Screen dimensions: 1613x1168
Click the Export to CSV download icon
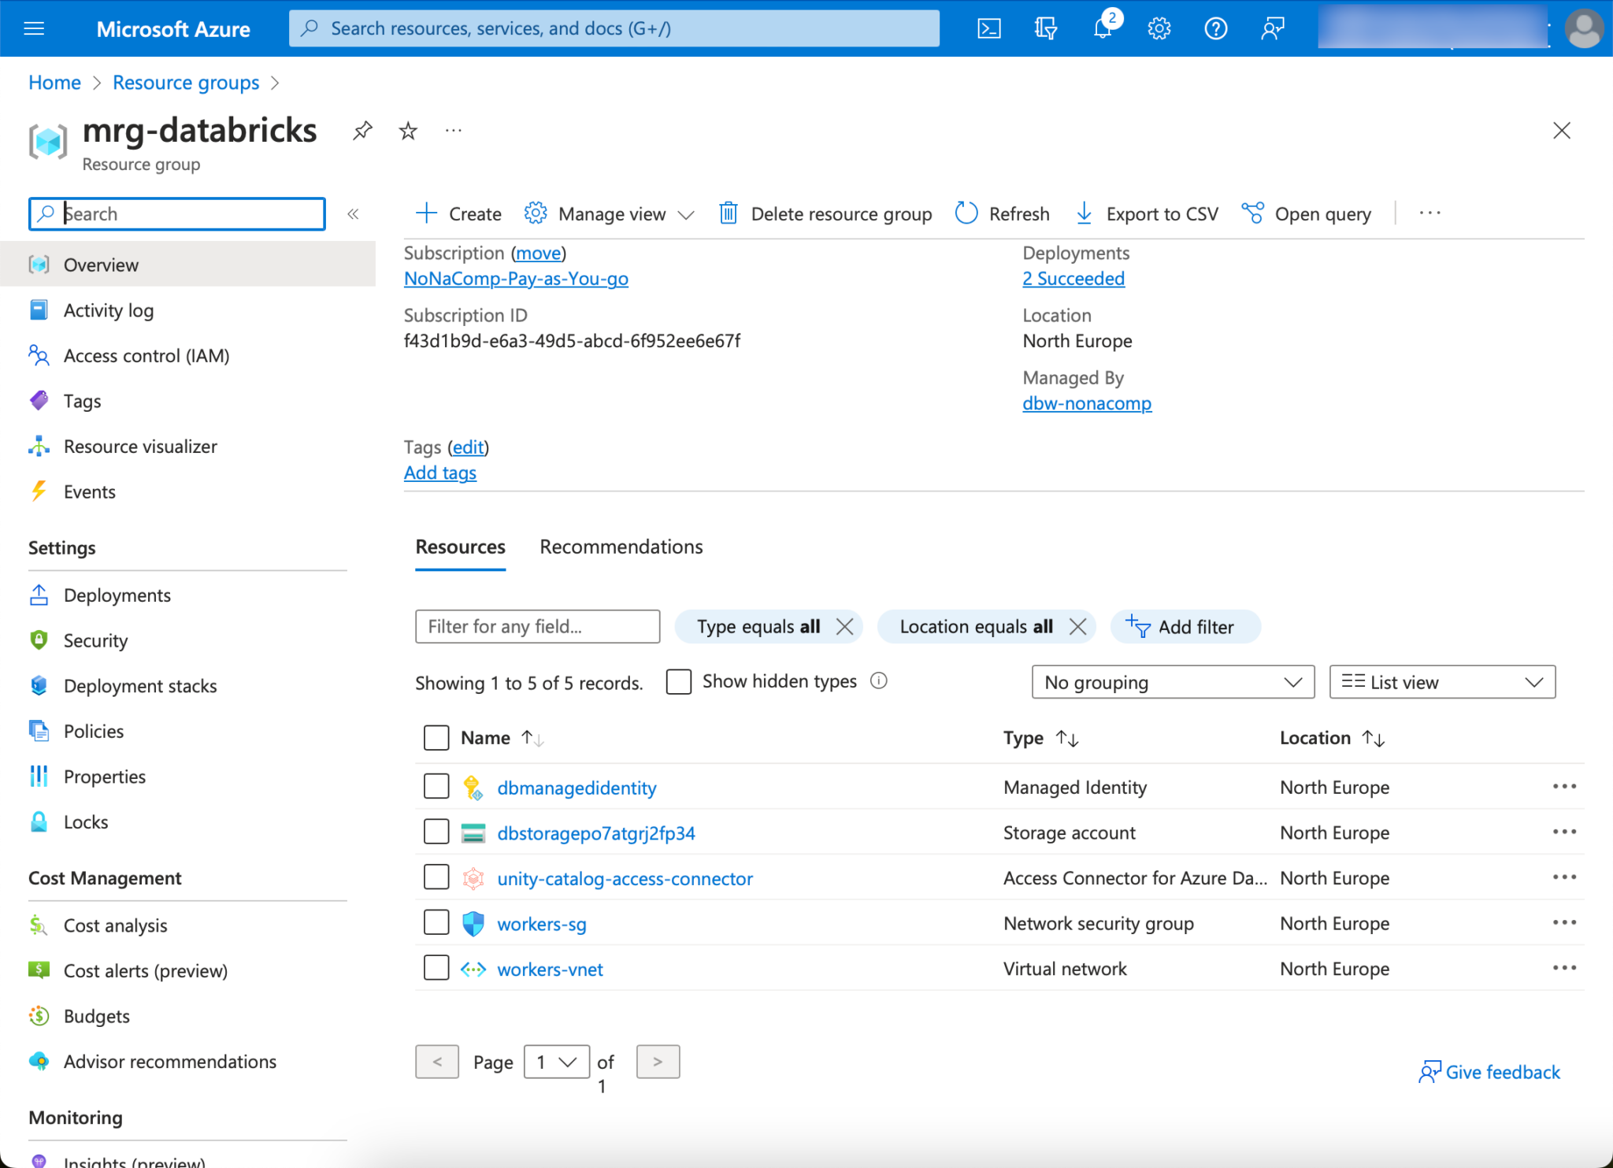(1084, 213)
